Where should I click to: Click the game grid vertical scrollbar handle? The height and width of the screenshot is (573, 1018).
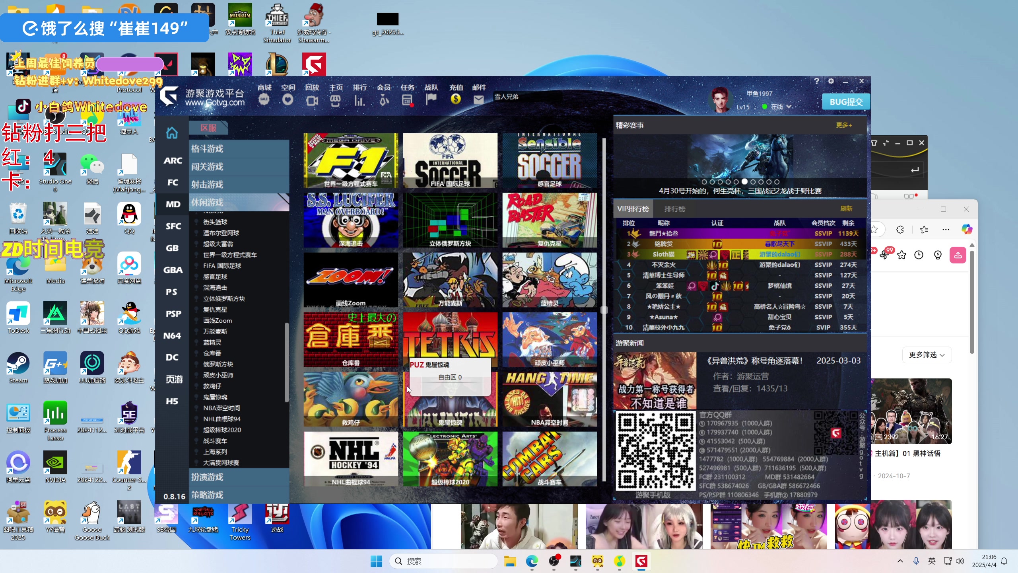click(604, 310)
